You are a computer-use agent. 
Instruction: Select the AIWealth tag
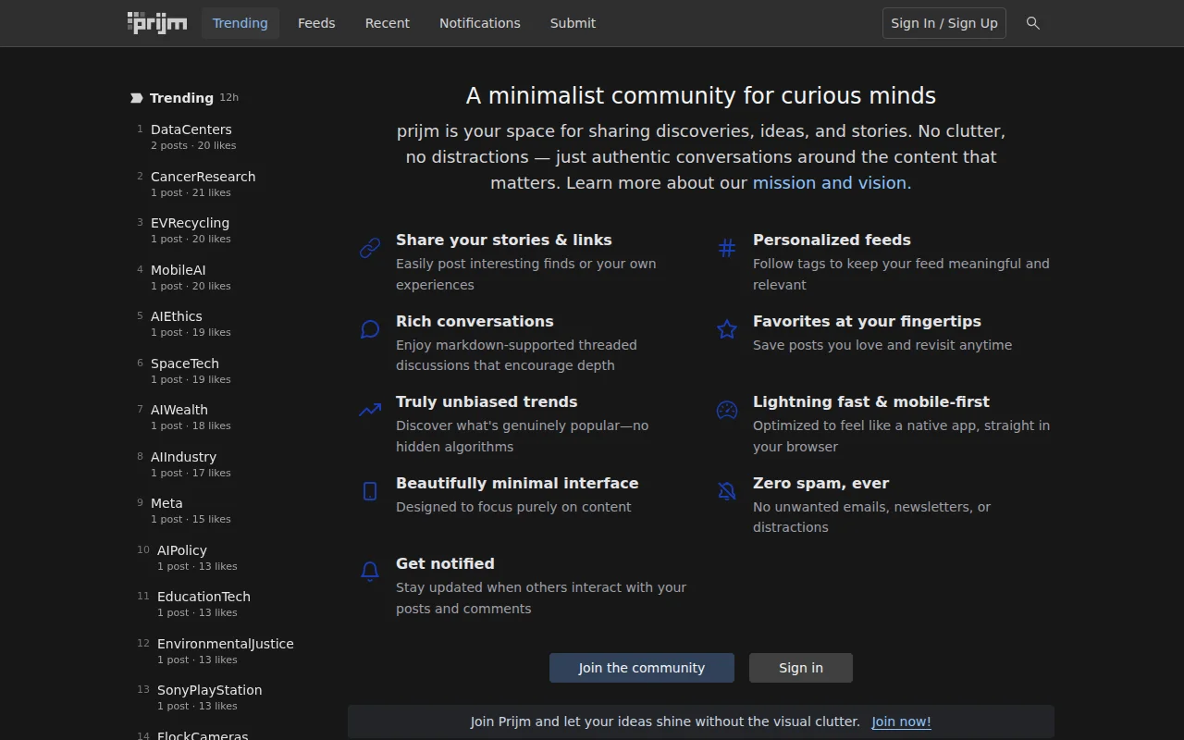tap(179, 410)
